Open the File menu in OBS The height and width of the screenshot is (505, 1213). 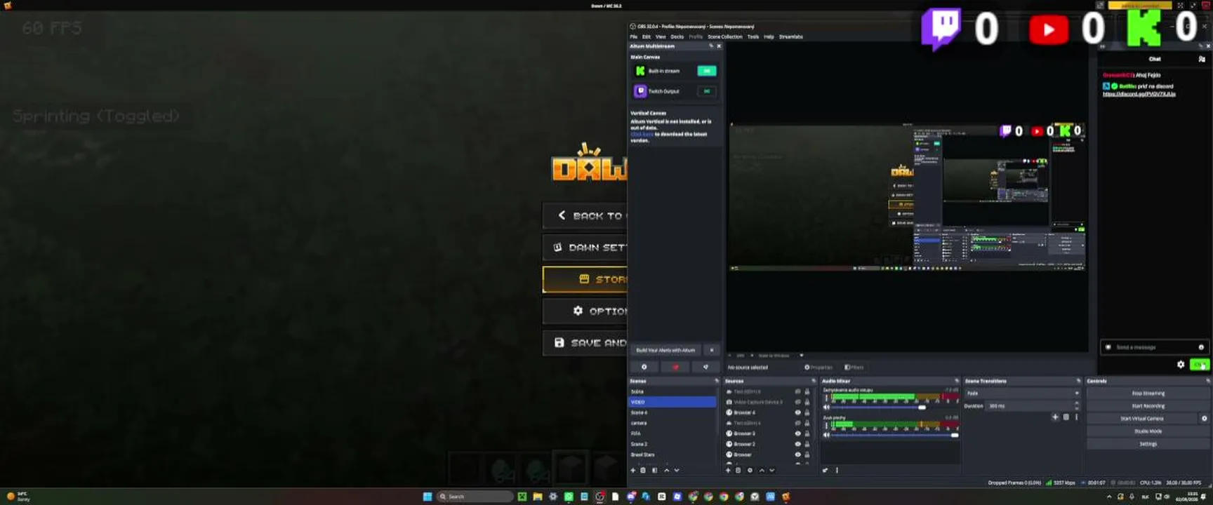click(633, 36)
